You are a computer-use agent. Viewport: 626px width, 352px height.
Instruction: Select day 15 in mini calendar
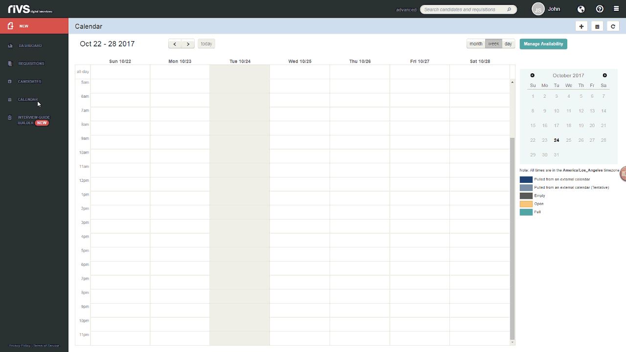click(533, 126)
